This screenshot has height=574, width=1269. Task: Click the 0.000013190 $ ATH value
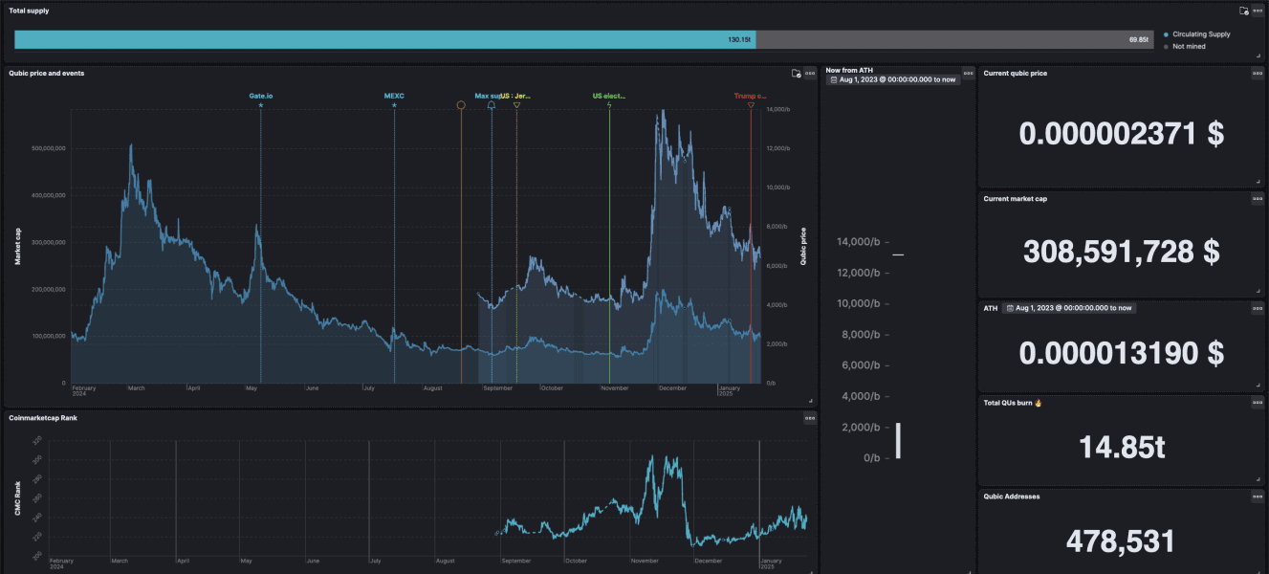pyautogui.click(x=1121, y=354)
